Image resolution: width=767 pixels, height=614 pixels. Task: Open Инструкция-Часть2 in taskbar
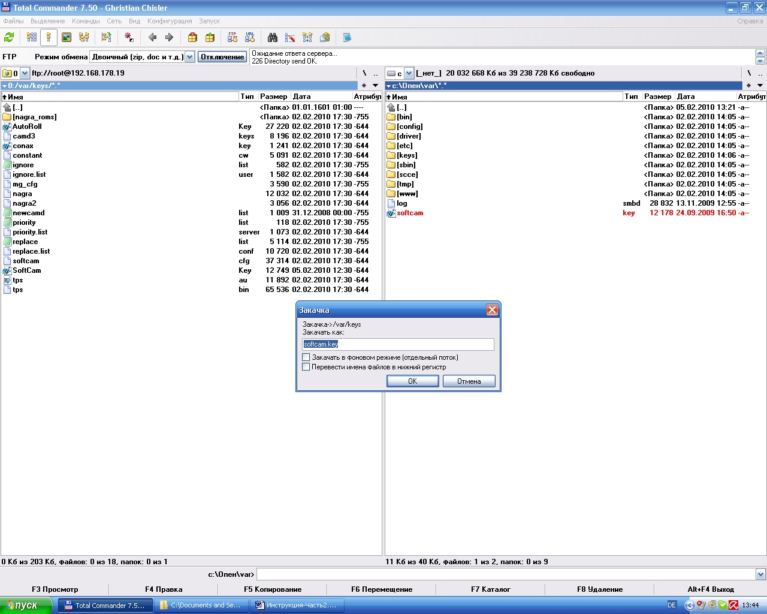coord(297,605)
